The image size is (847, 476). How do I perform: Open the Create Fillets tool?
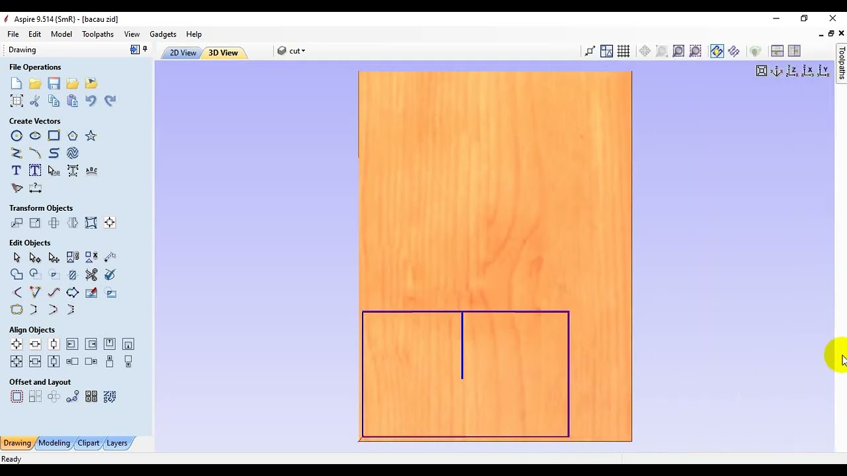pos(17,292)
